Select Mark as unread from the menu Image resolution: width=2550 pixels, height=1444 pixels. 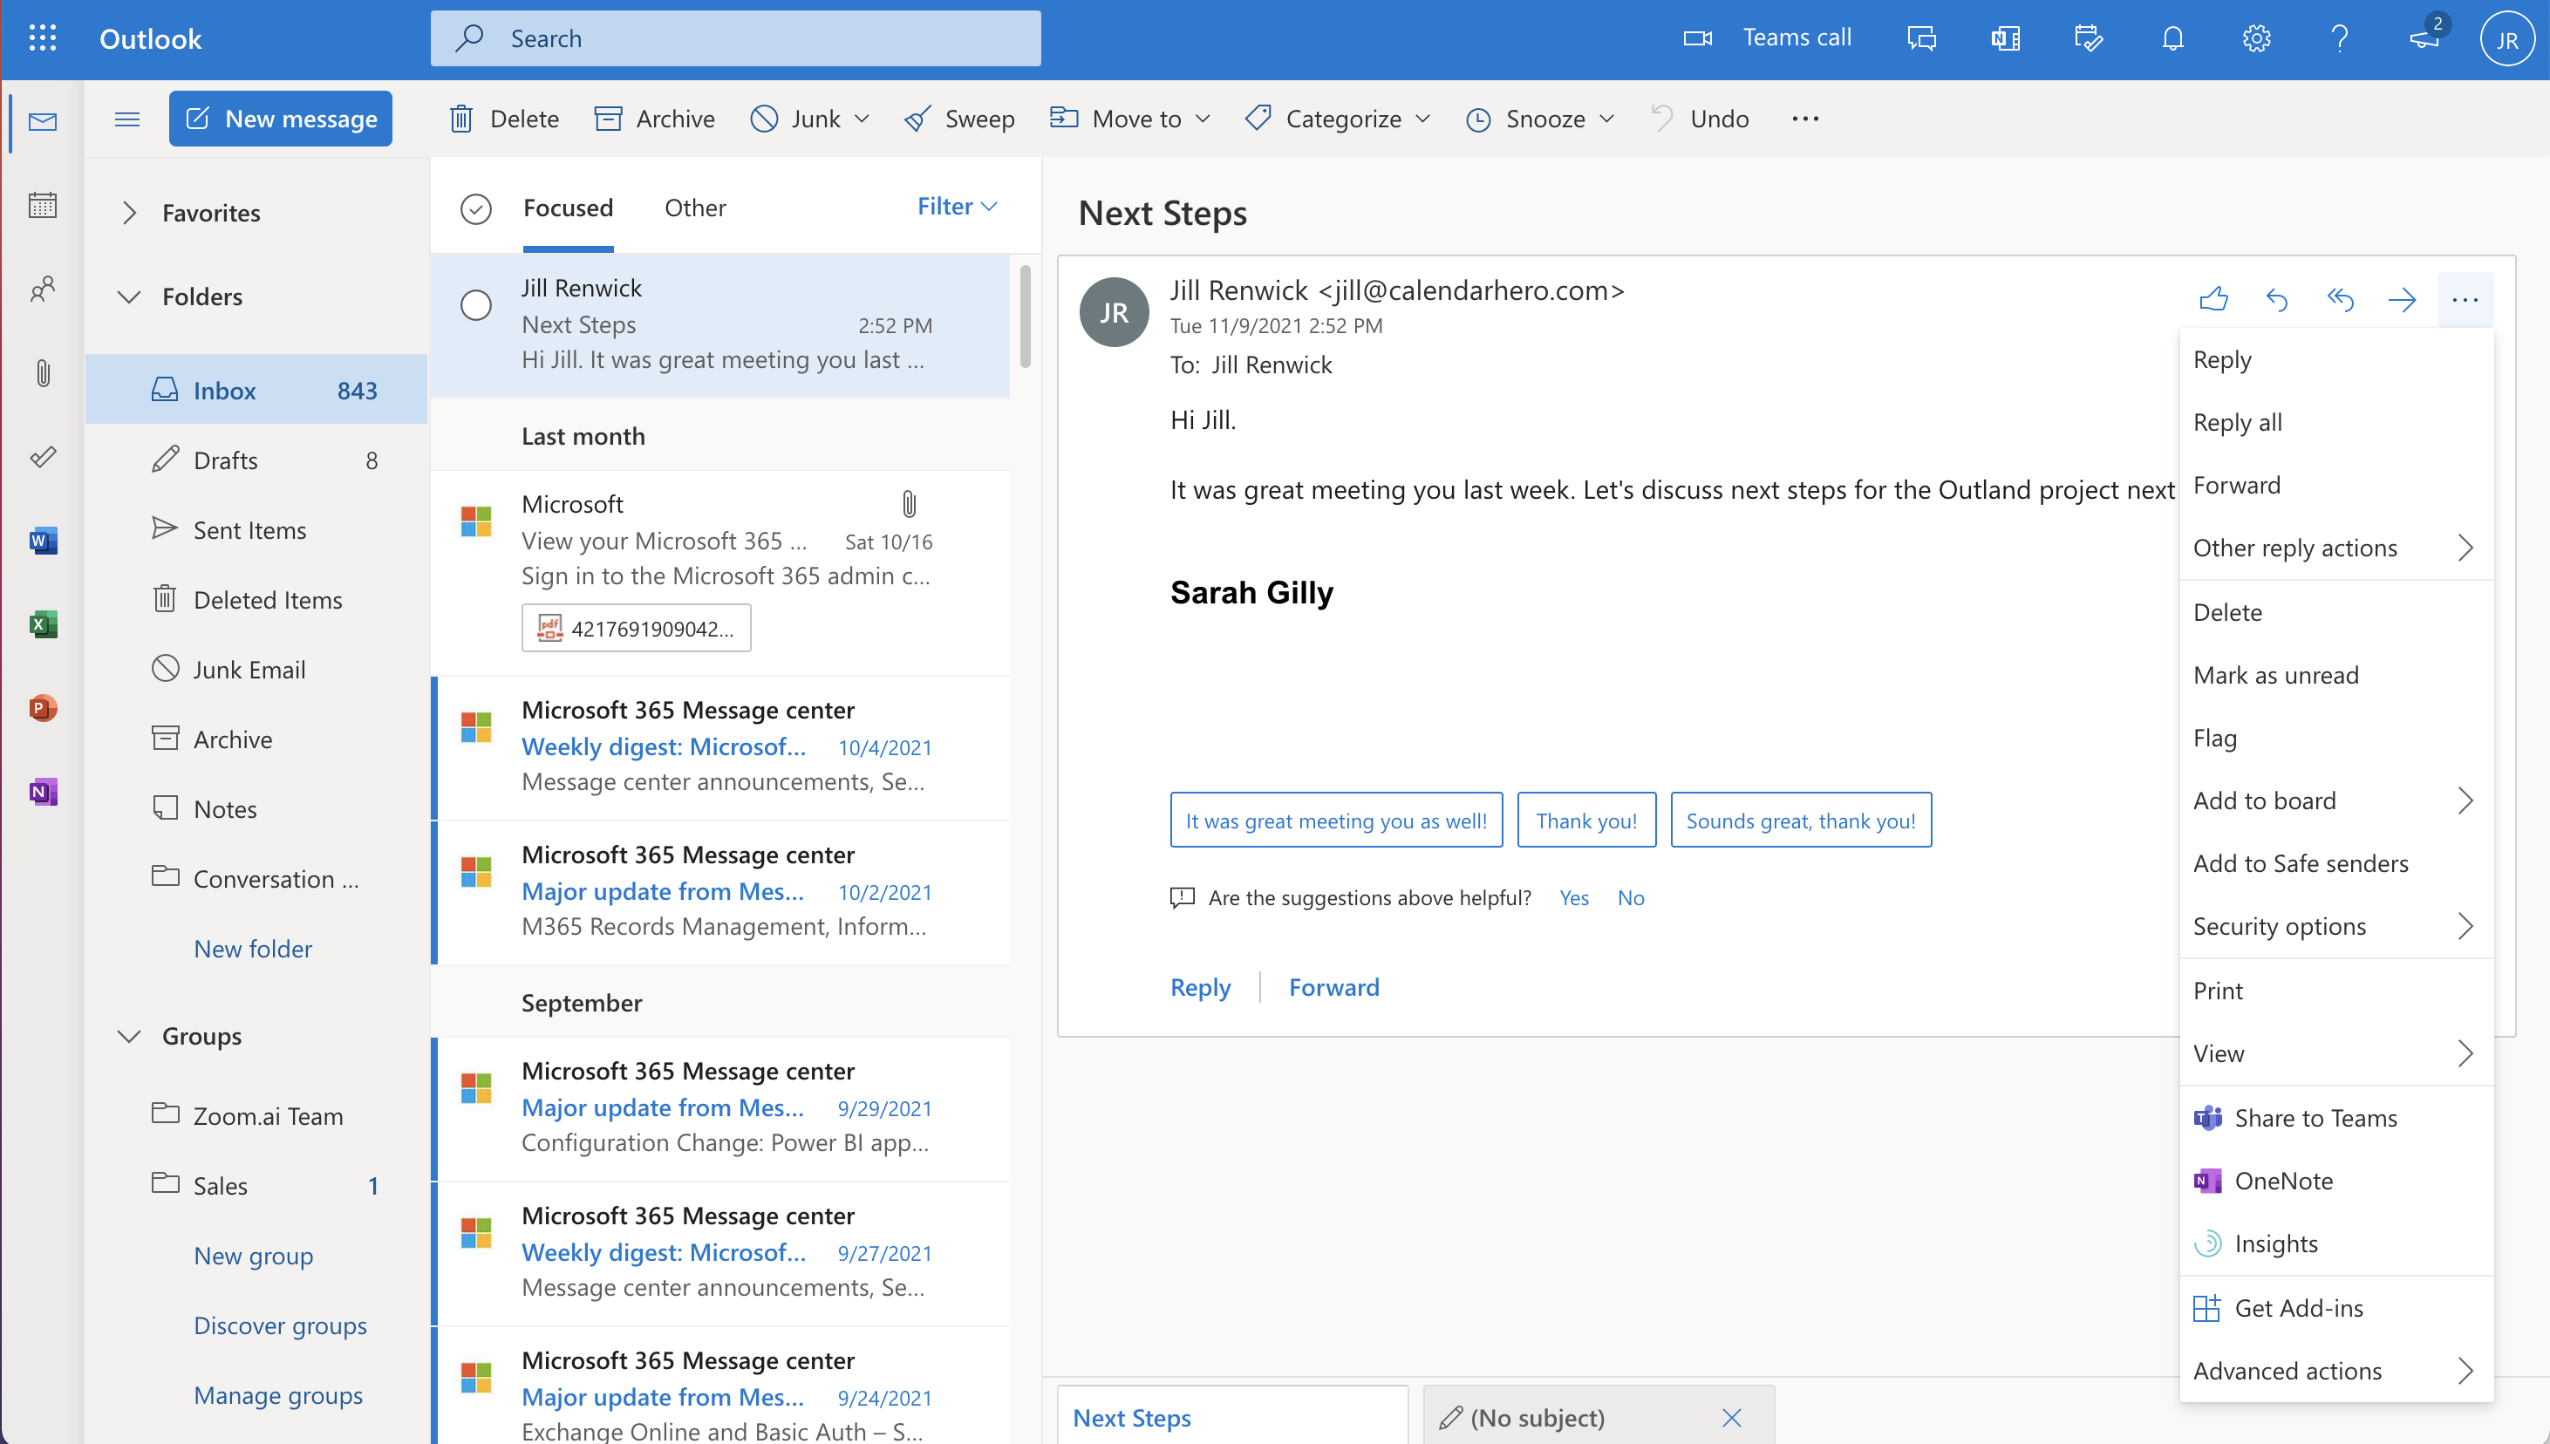[x=2276, y=674]
